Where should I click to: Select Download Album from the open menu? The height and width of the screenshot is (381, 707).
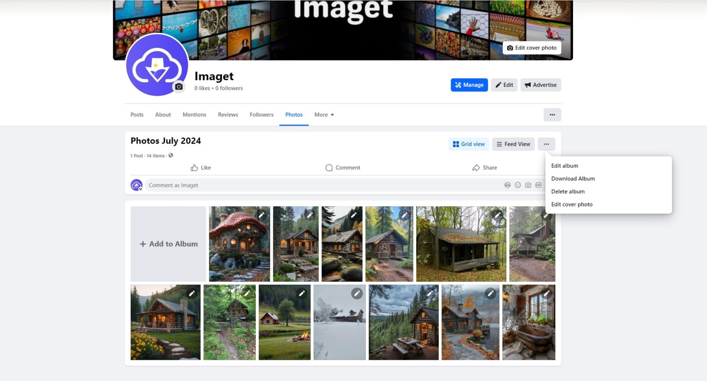[x=573, y=179]
